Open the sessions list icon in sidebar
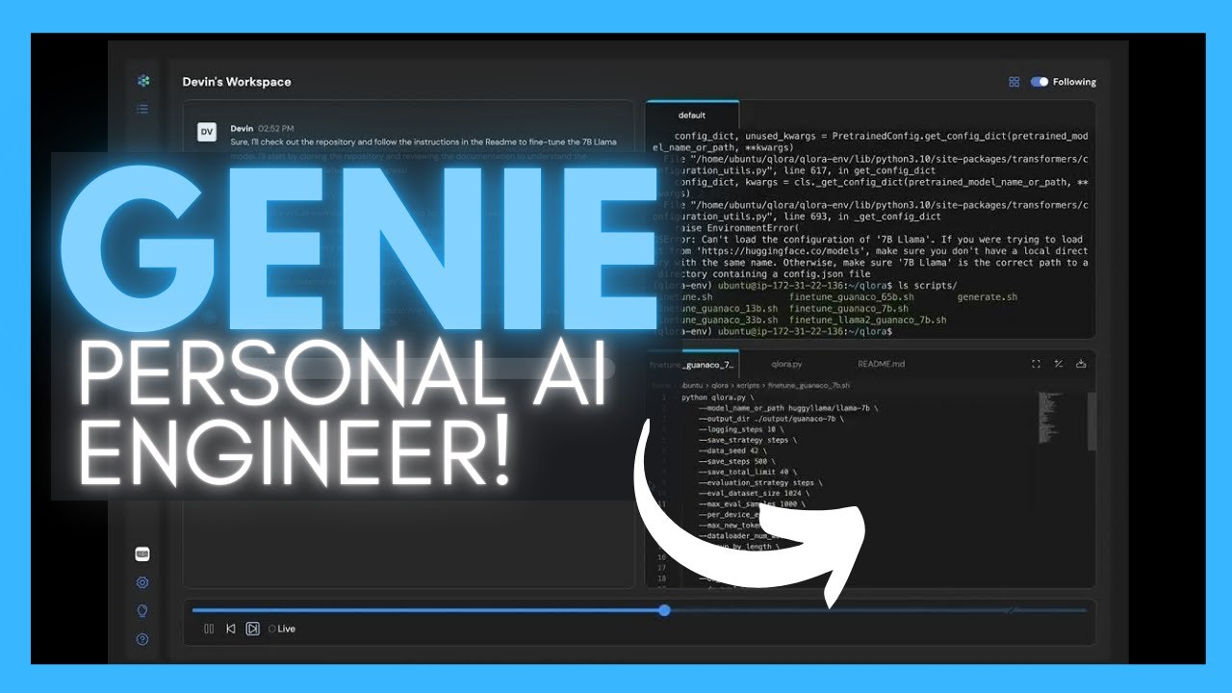 click(x=142, y=109)
